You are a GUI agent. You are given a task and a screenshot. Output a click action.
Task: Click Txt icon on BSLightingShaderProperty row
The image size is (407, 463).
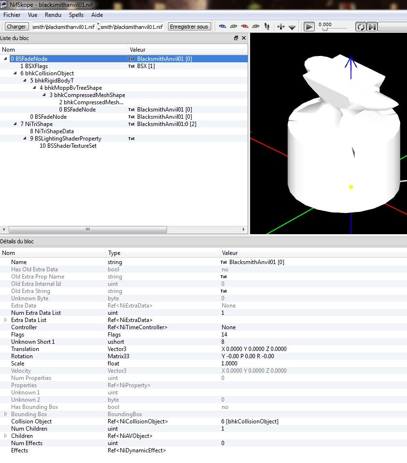[131, 139]
